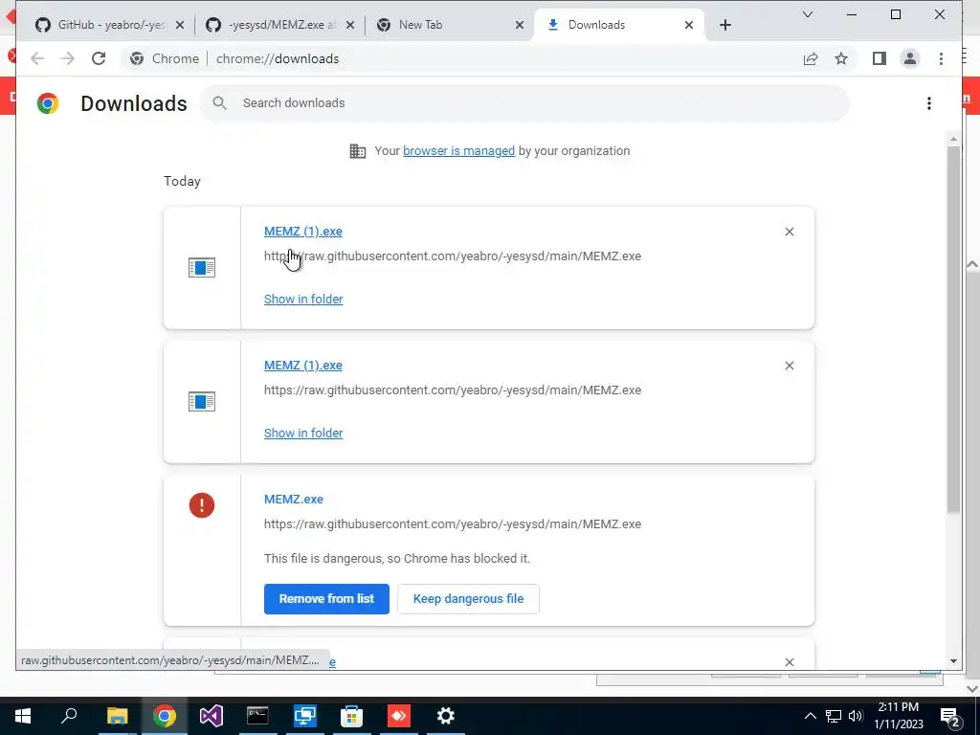Screen dimensions: 980x735
Task: Click the volume speaker icon
Action: (x=856, y=716)
